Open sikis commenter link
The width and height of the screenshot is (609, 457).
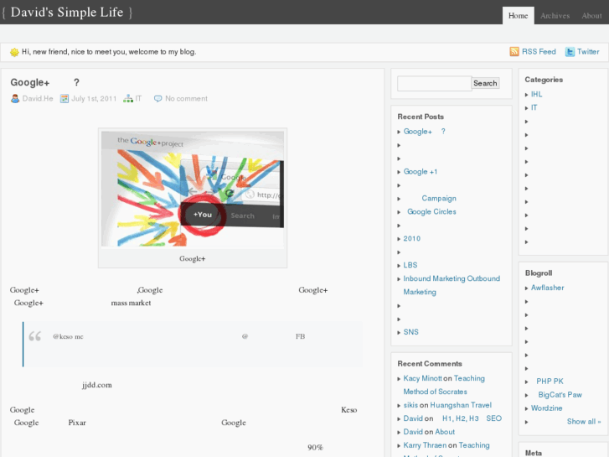pos(410,405)
